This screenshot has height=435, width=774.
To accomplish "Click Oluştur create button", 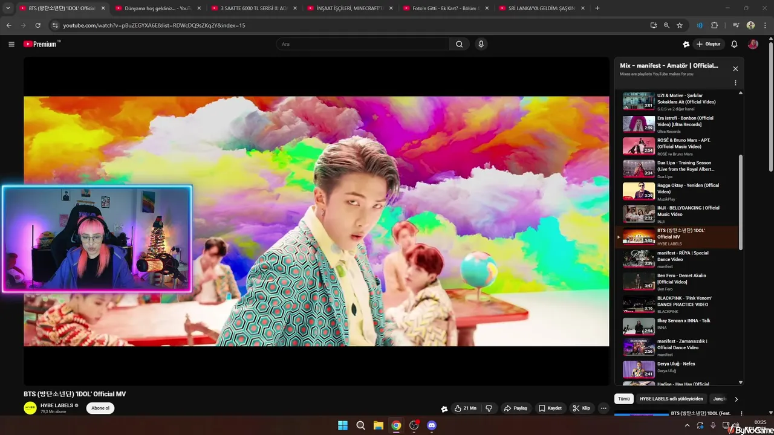I will (x=708, y=44).
